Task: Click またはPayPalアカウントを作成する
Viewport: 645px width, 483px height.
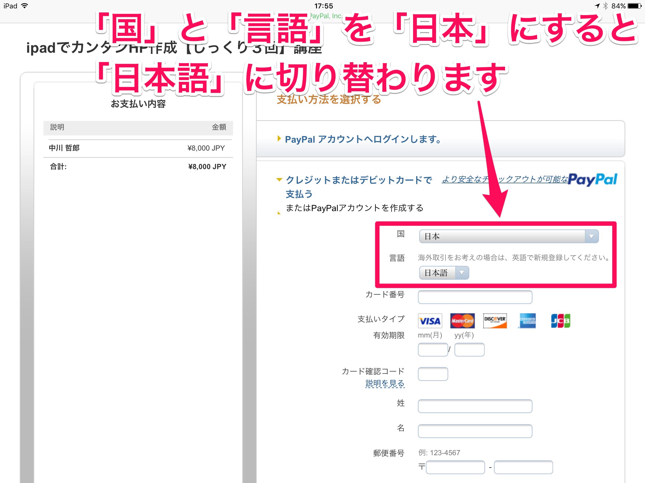Action: 354,208
